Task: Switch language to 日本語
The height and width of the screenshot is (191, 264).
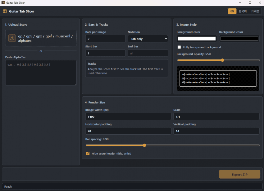Action: (255, 11)
